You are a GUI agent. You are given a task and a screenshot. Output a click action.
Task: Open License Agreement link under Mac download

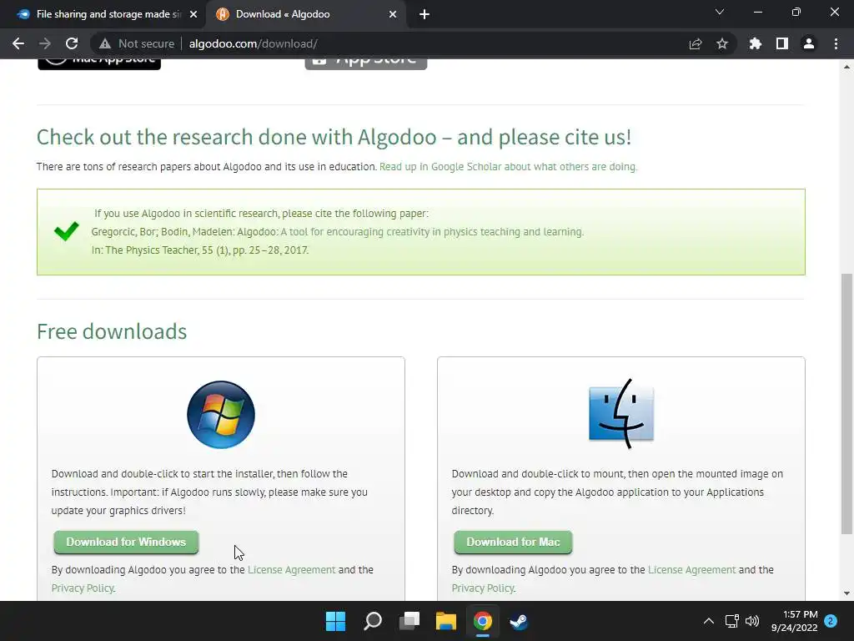(691, 569)
